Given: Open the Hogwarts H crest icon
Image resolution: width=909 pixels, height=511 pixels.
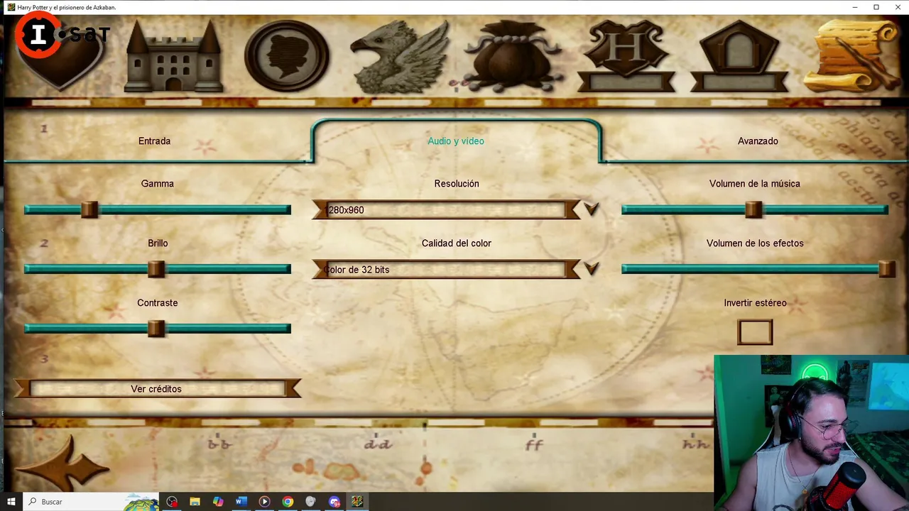Looking at the screenshot, I should pyautogui.click(x=627, y=55).
